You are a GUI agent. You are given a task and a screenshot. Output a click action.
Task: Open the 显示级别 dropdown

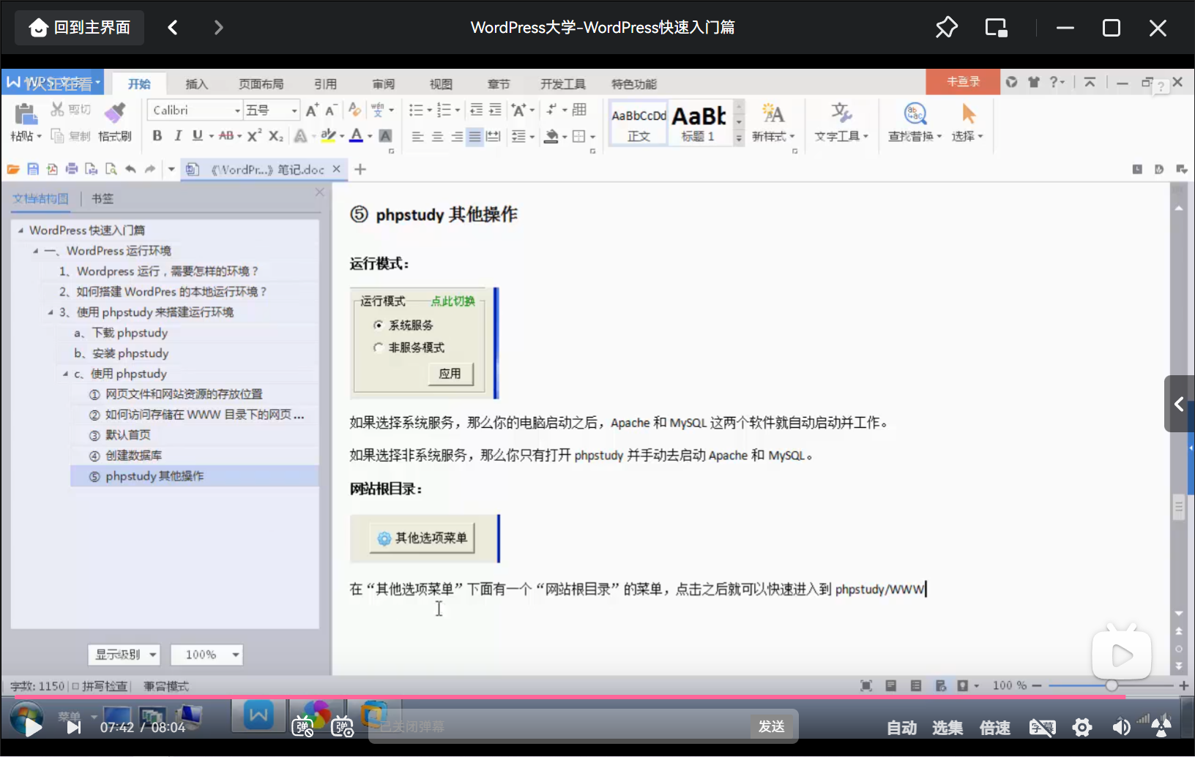click(x=124, y=655)
